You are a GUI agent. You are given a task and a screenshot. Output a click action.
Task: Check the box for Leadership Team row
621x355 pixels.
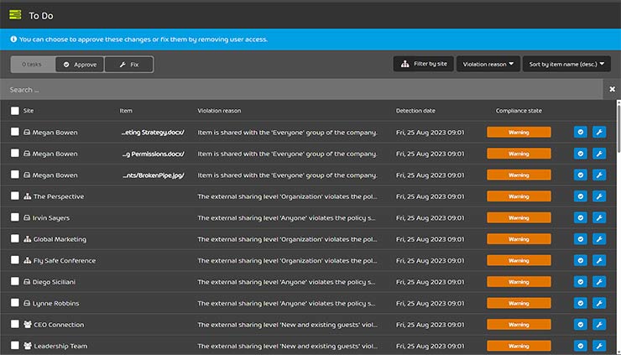[x=15, y=346]
